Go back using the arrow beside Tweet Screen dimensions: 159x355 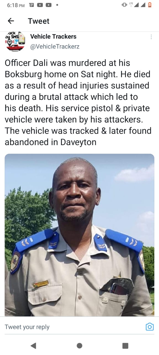pyautogui.click(x=11, y=21)
